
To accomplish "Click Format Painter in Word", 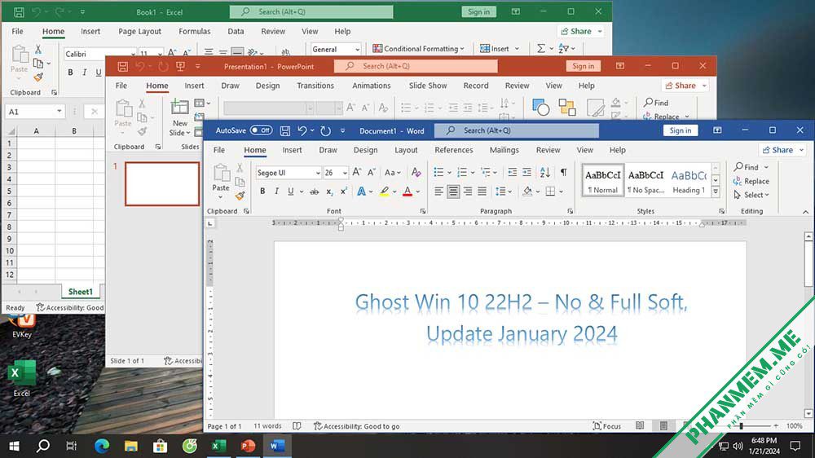I will pos(240,196).
